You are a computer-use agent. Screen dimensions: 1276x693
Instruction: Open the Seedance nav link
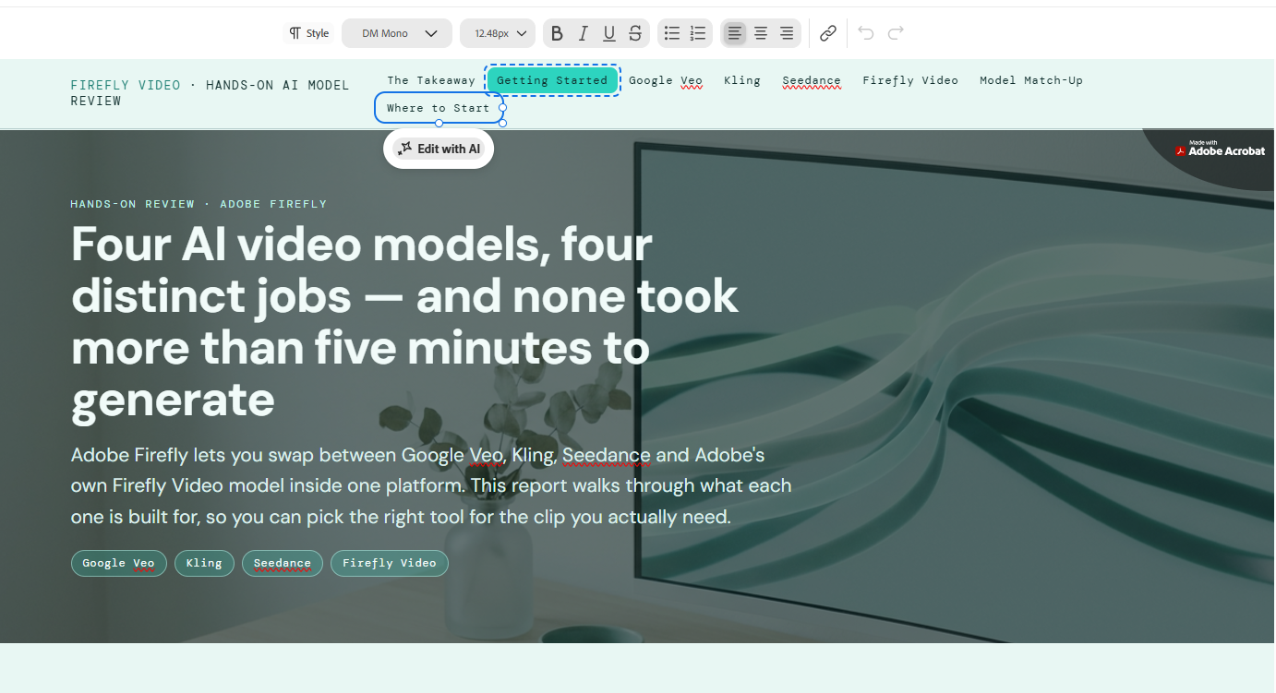(812, 80)
